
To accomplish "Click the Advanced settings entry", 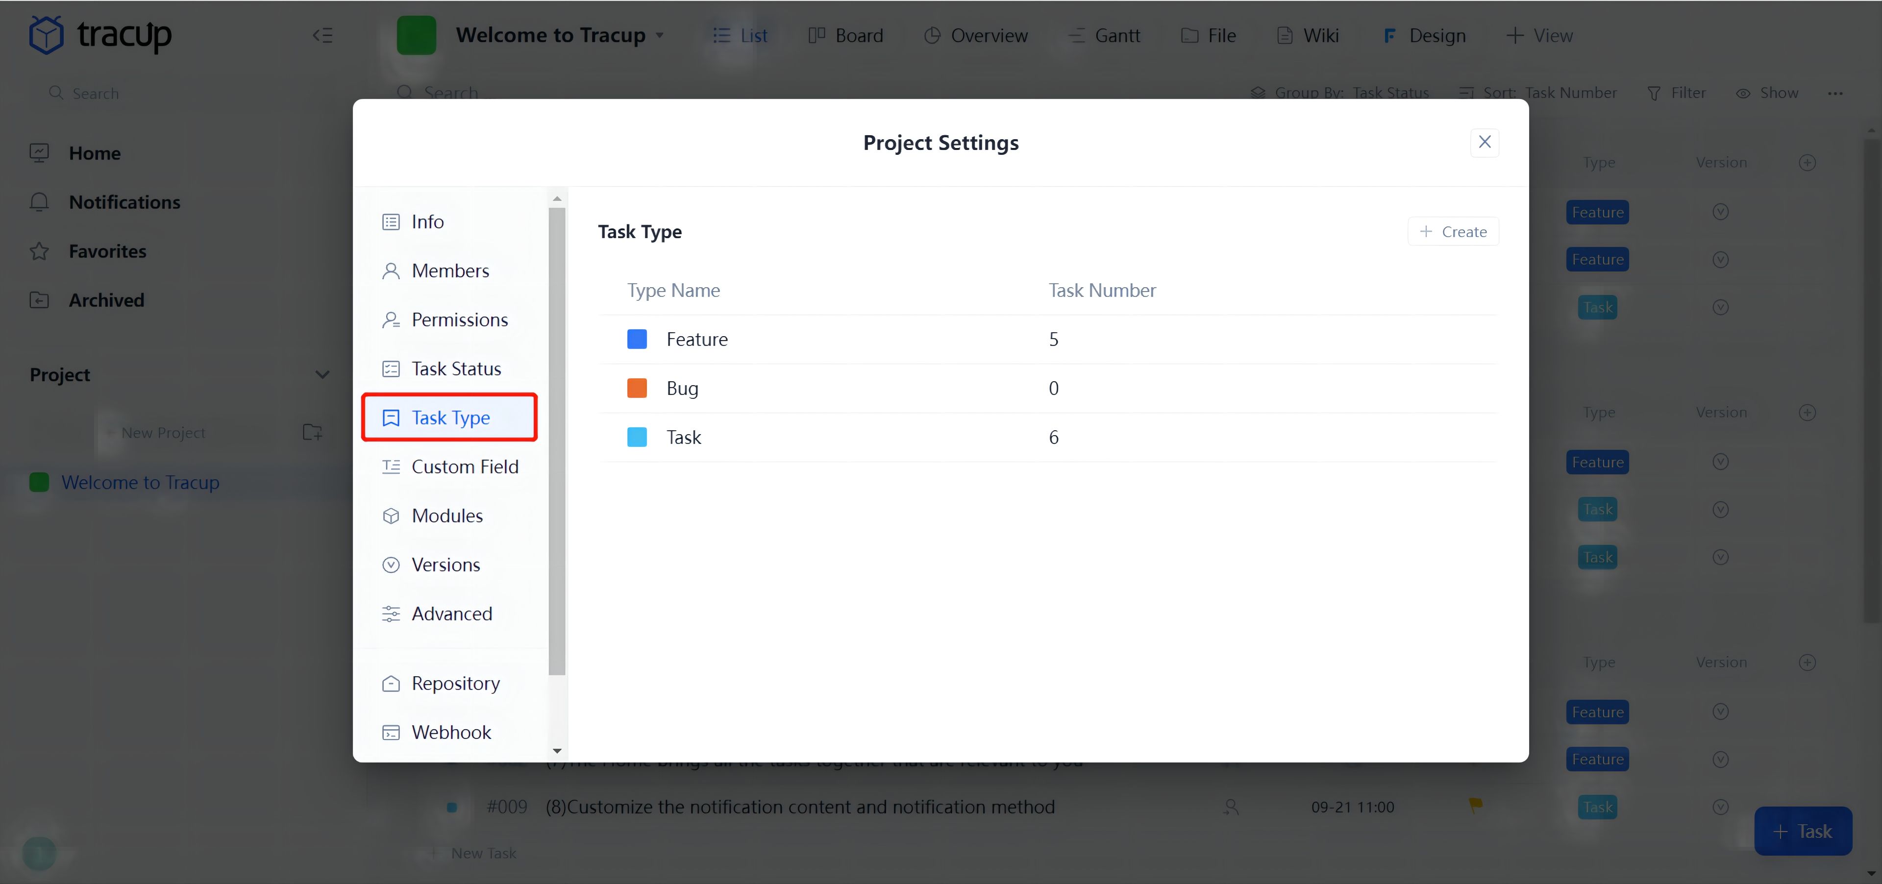I will (x=436, y=614).
